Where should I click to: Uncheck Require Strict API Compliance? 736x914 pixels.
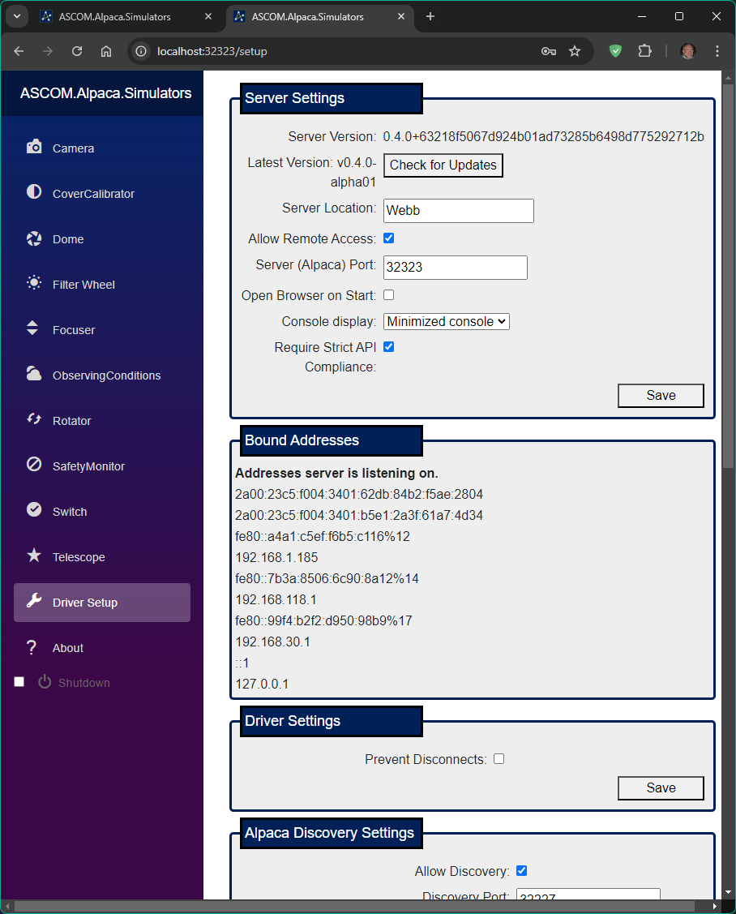coord(388,347)
